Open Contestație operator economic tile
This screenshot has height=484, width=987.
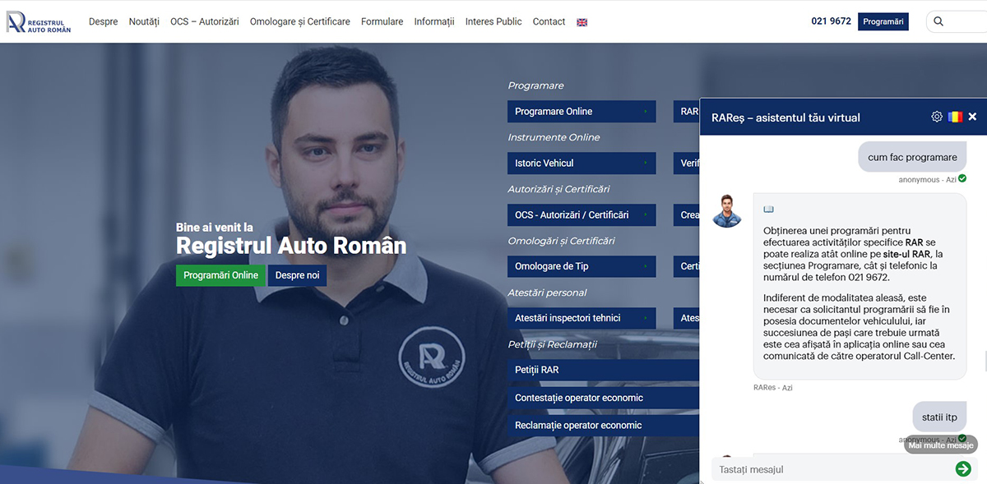click(x=604, y=398)
